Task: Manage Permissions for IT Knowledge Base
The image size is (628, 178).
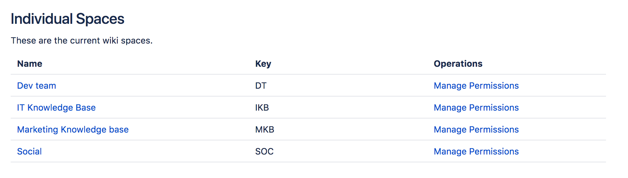Action: point(476,107)
